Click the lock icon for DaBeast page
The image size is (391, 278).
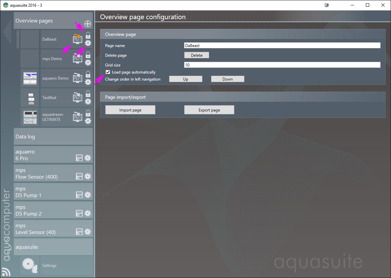click(88, 35)
